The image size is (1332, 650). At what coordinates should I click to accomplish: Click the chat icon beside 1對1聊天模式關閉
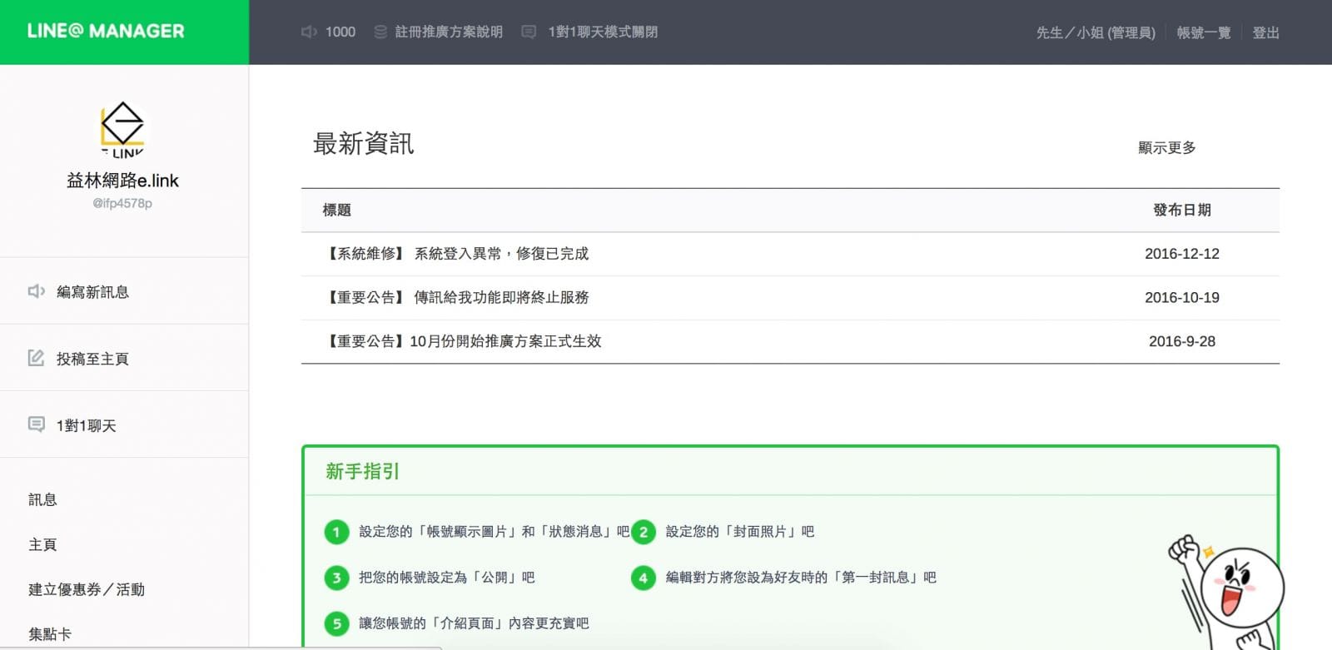[529, 32]
